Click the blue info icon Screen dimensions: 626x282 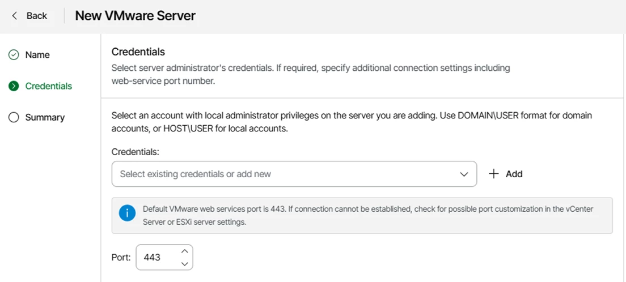tap(127, 213)
